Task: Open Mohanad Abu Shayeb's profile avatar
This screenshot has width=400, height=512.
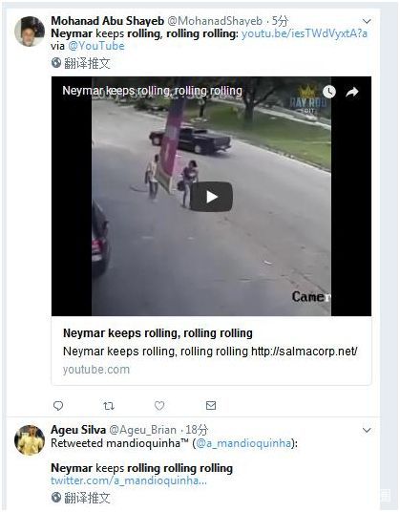Action: [30, 32]
